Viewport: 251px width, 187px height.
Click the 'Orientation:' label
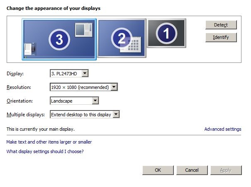click(19, 101)
